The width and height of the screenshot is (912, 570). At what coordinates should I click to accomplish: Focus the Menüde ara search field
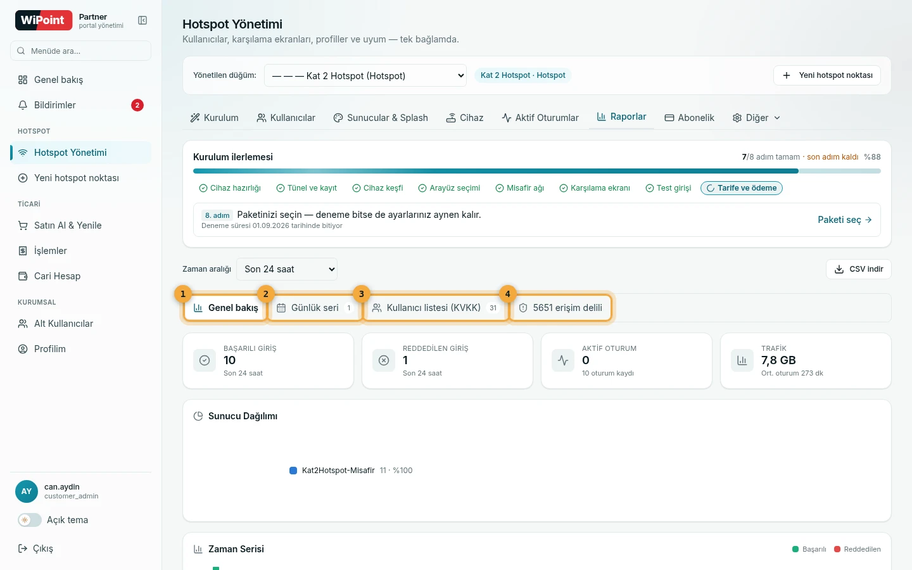click(80, 51)
